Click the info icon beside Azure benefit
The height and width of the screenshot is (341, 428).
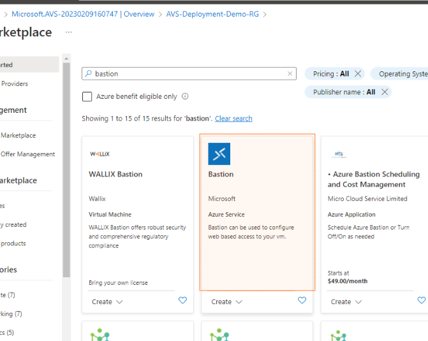[x=185, y=97]
